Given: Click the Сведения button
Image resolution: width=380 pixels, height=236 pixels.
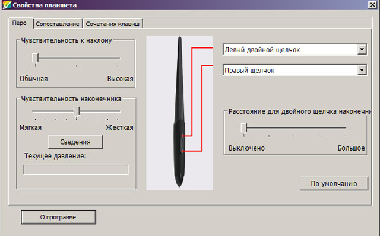Looking at the screenshot, I should (75, 142).
